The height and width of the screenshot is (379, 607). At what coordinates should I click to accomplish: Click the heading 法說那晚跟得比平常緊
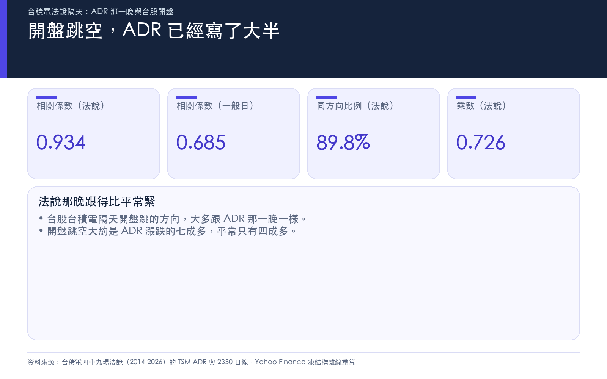coord(97,202)
